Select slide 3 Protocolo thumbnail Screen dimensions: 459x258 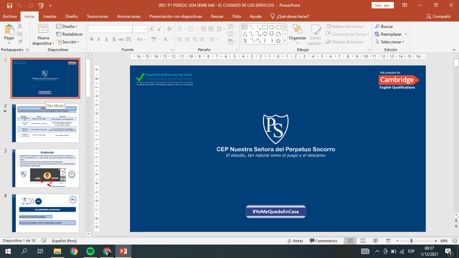click(x=45, y=168)
